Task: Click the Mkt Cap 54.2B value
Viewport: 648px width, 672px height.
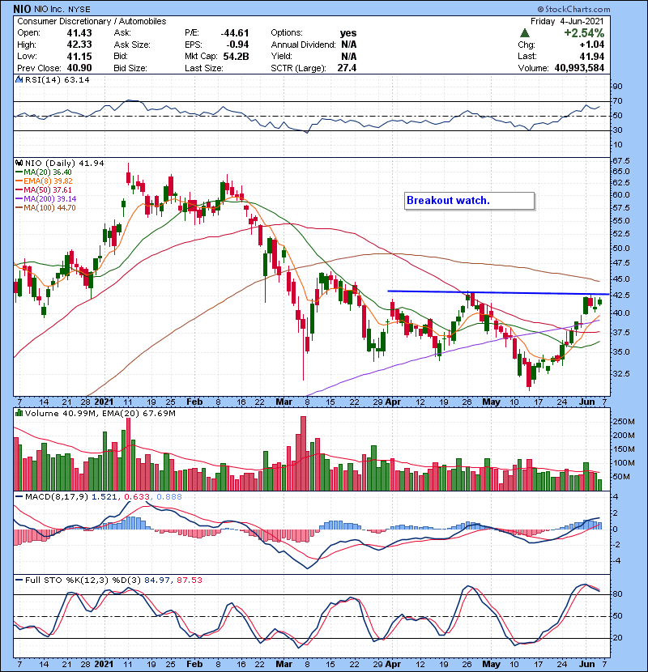Action: [236, 56]
